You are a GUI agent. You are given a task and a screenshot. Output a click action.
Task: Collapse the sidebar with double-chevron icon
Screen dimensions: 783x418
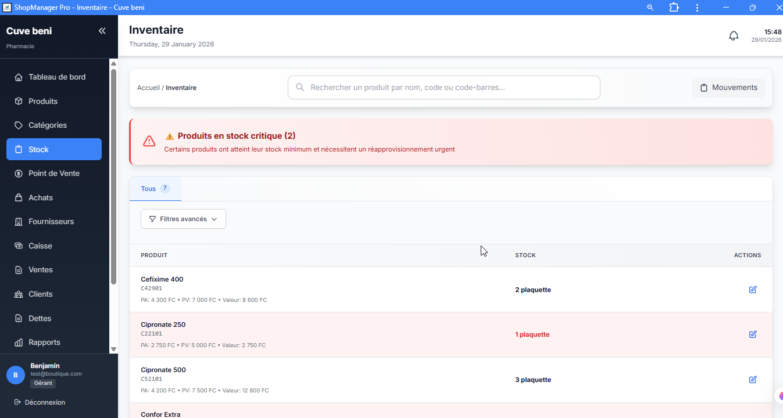(x=102, y=31)
